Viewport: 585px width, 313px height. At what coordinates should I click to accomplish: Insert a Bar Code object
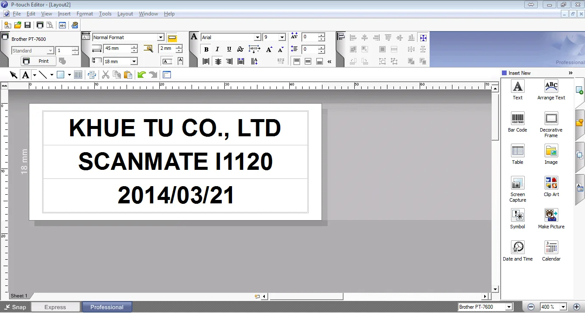pos(517,119)
